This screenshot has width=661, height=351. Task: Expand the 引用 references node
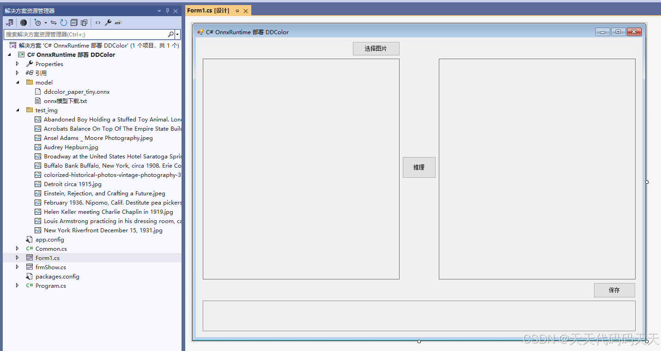[x=18, y=73]
